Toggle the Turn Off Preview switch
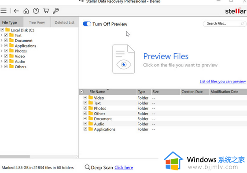The width and height of the screenshot is (247, 173). tap(87, 24)
